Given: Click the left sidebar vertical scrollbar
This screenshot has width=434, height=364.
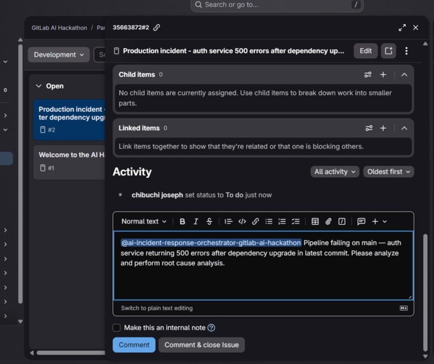Looking at the screenshot, I should (x=20, y=173).
